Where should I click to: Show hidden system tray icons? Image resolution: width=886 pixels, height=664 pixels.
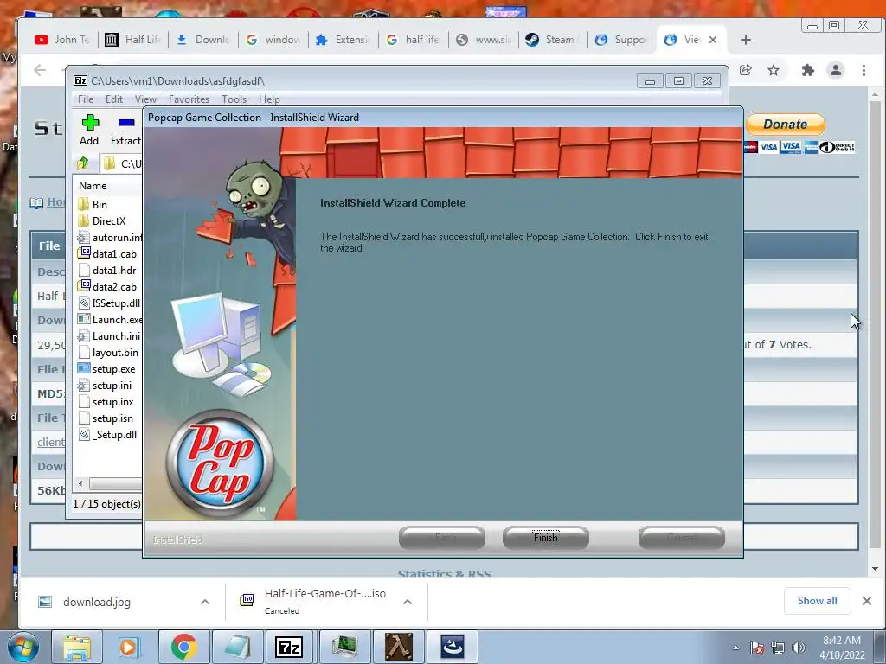735,648
